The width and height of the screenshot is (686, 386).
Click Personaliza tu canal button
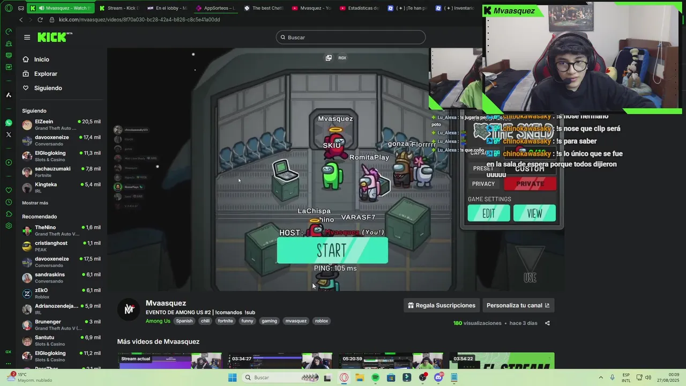(518, 306)
